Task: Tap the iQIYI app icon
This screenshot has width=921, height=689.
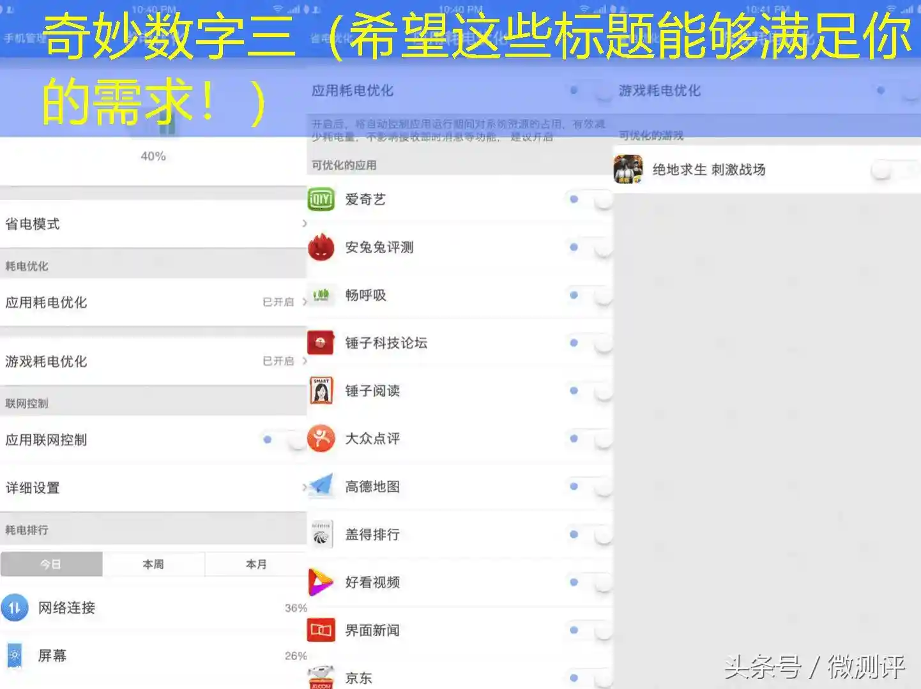Action: [x=321, y=199]
